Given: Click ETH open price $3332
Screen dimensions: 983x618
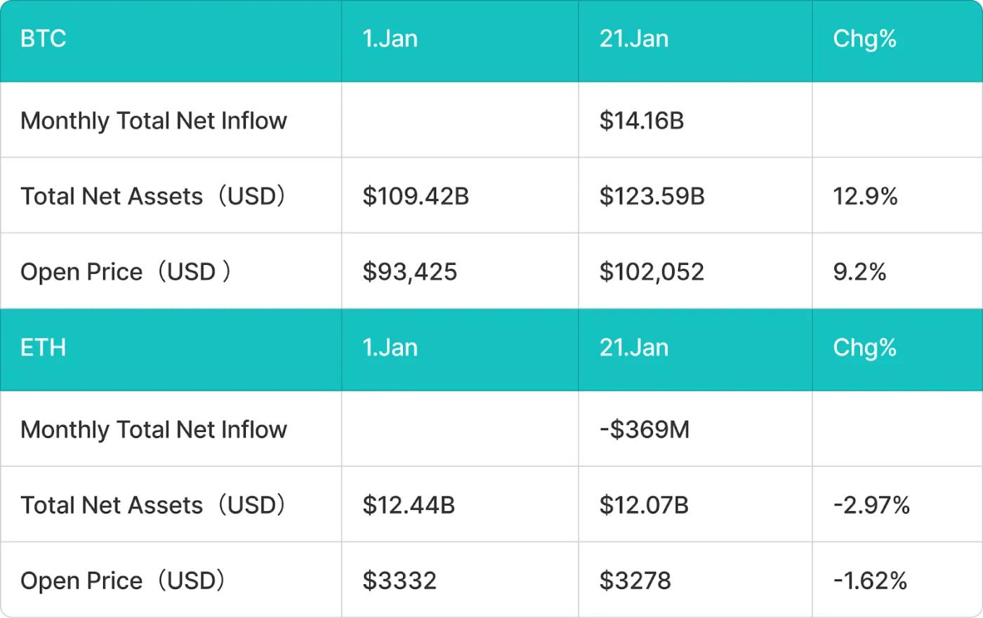Looking at the screenshot, I should click(x=400, y=581).
